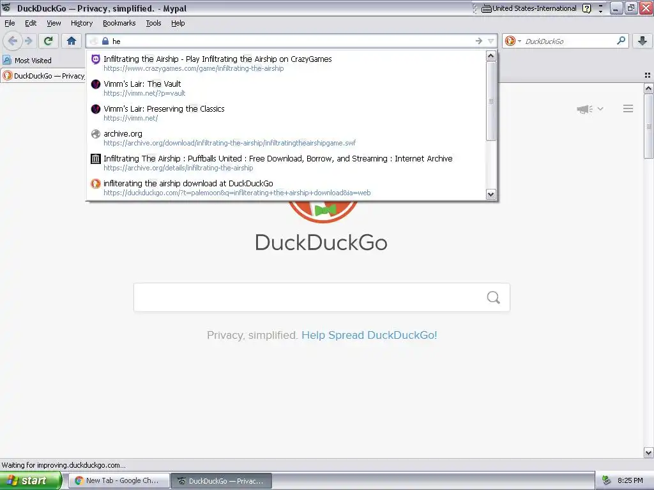Click the globe favicon next to archive.org
The width and height of the screenshot is (654, 490).
pos(96,134)
